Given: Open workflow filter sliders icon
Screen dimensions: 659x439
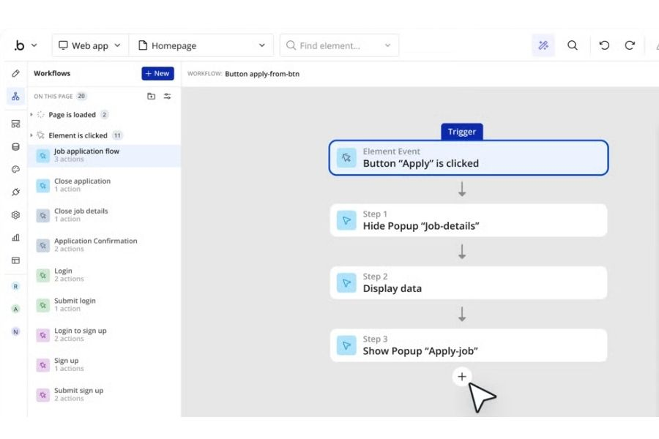Looking at the screenshot, I should (x=167, y=96).
